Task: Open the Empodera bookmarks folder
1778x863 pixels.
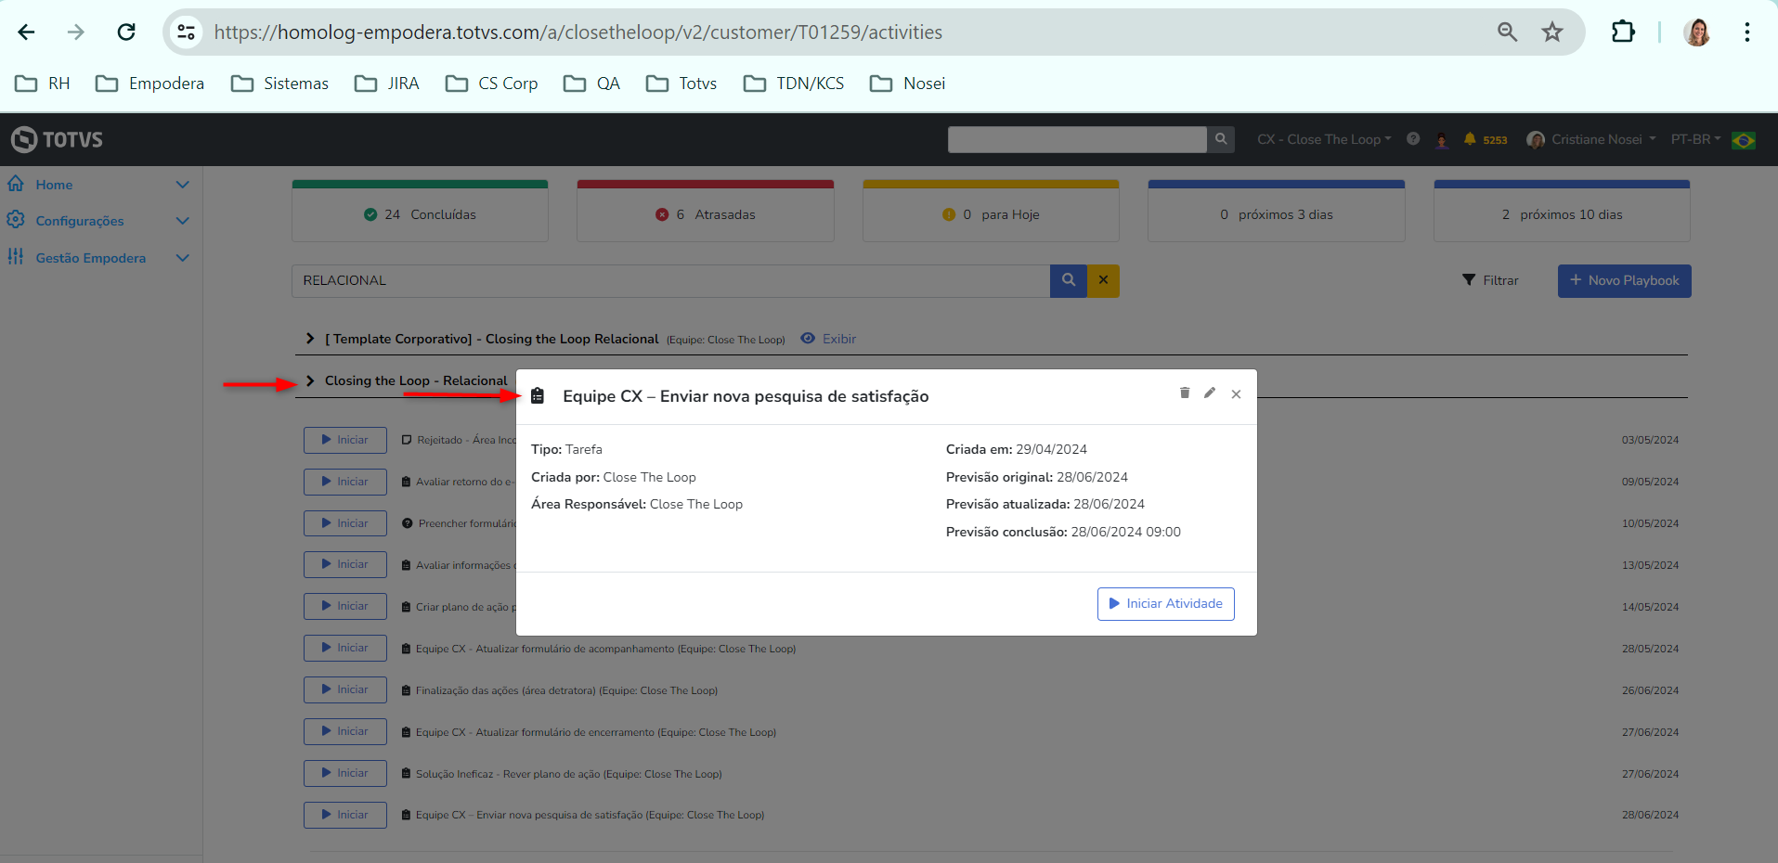Action: pyautogui.click(x=150, y=84)
